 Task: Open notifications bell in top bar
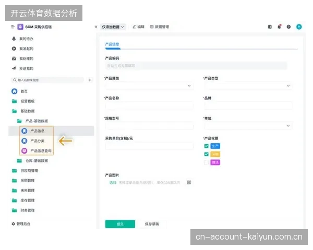click(279, 27)
